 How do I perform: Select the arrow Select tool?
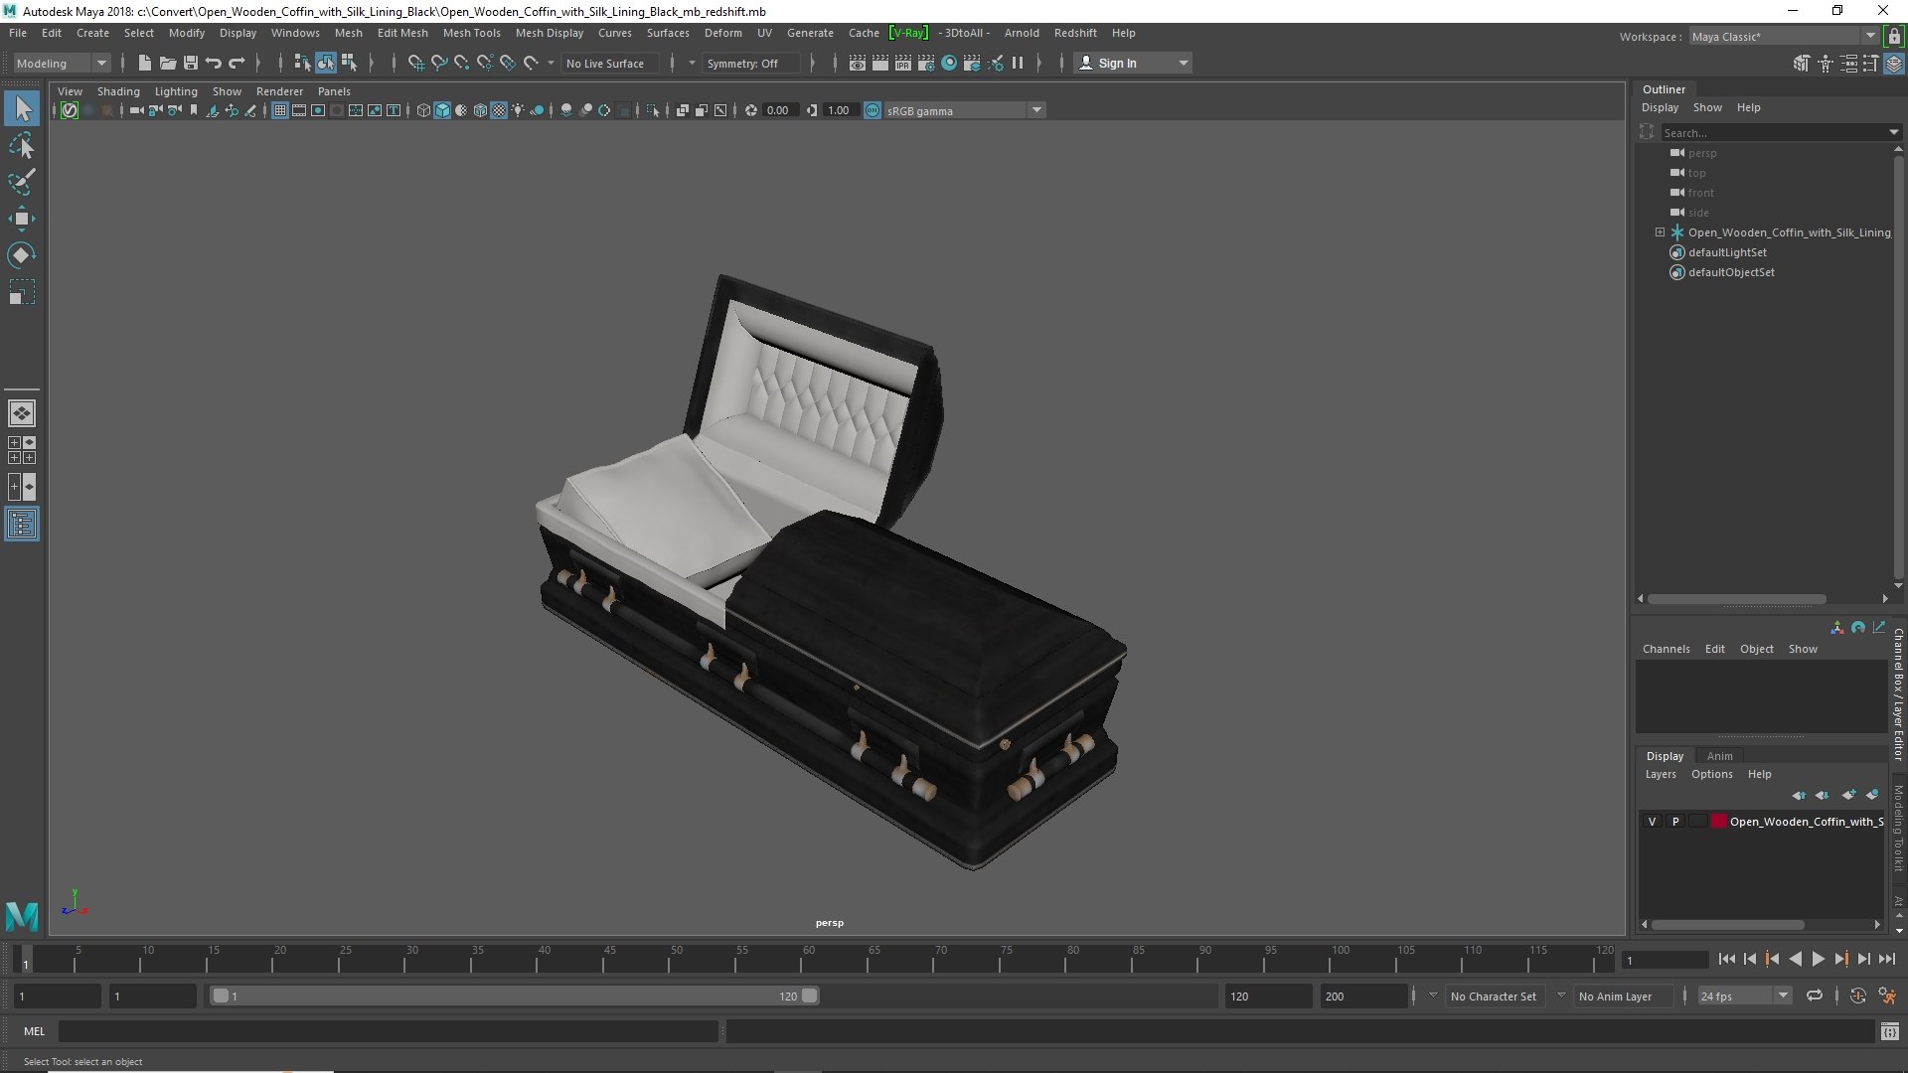(22, 108)
